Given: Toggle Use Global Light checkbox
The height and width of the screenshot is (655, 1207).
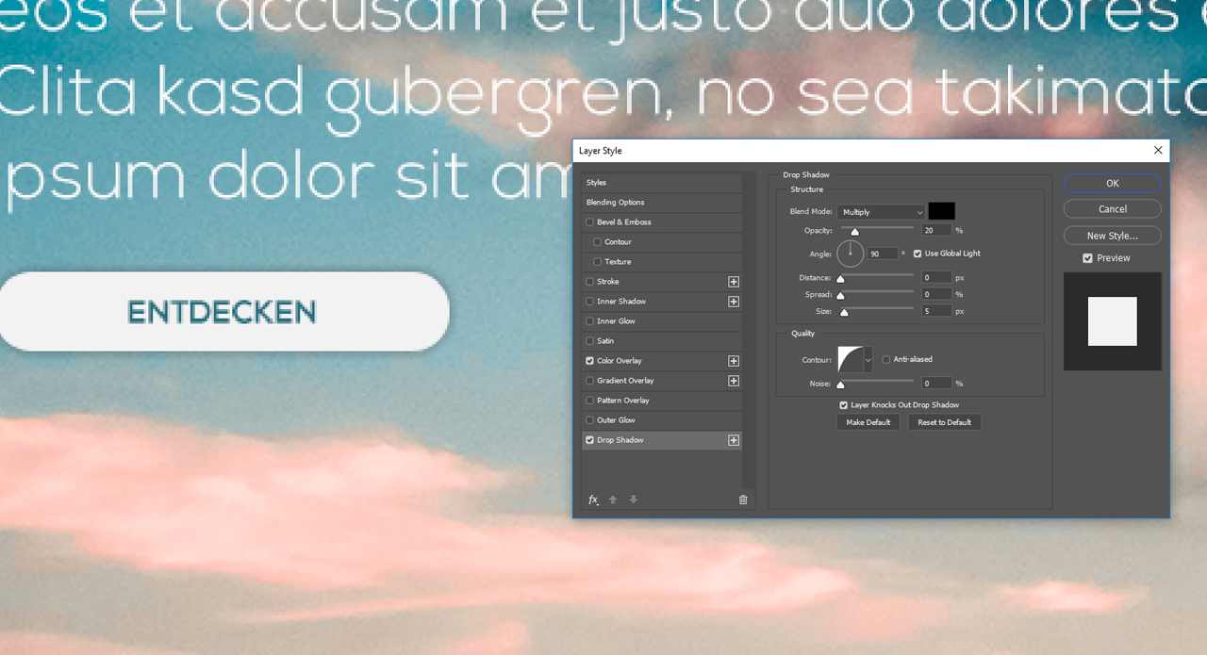Looking at the screenshot, I should click(918, 254).
